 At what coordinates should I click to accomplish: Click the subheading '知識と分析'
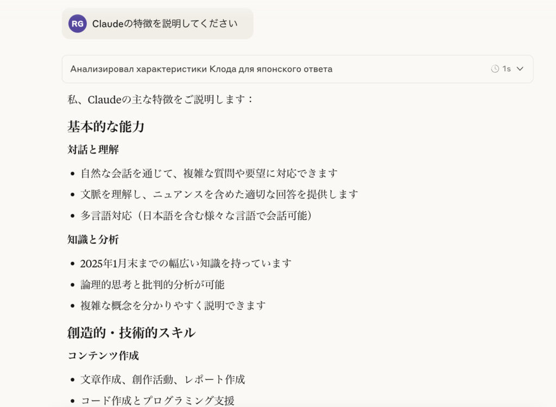(93, 240)
